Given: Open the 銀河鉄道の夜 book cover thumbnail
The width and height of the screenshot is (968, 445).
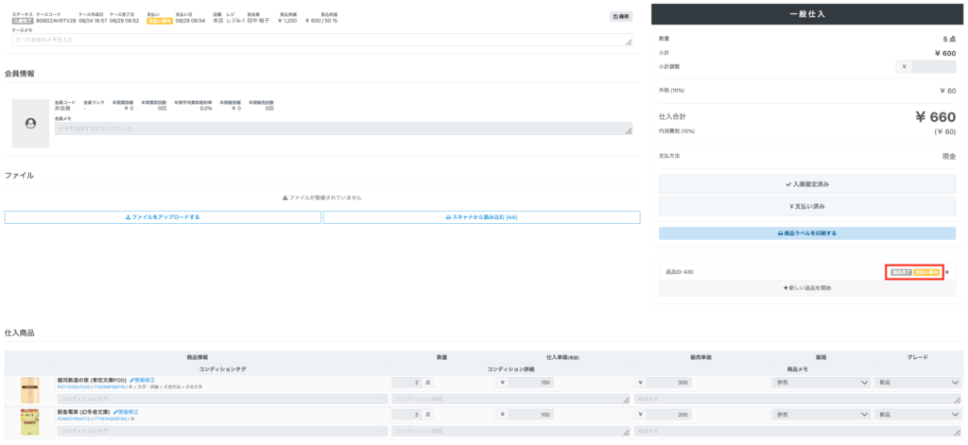Looking at the screenshot, I should [x=30, y=388].
